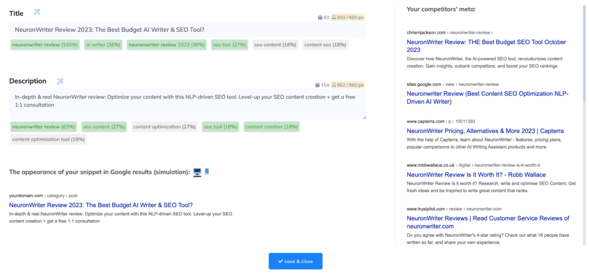The height and width of the screenshot is (274, 589).
Task: Click 'The appearance of your snippet' heading
Action: pos(99,172)
